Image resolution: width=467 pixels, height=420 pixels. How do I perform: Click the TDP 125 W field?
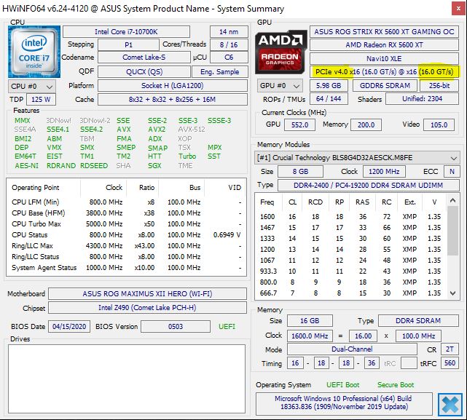coord(41,100)
